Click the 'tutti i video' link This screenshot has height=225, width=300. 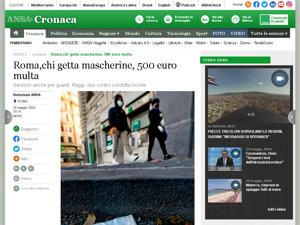tap(277, 209)
